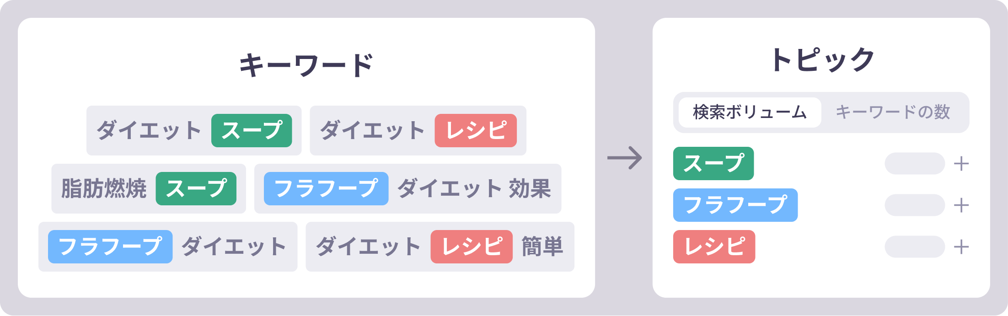Click レシピ tag in ダイエット レシピ keyword
1008x316 pixels.
[476, 131]
